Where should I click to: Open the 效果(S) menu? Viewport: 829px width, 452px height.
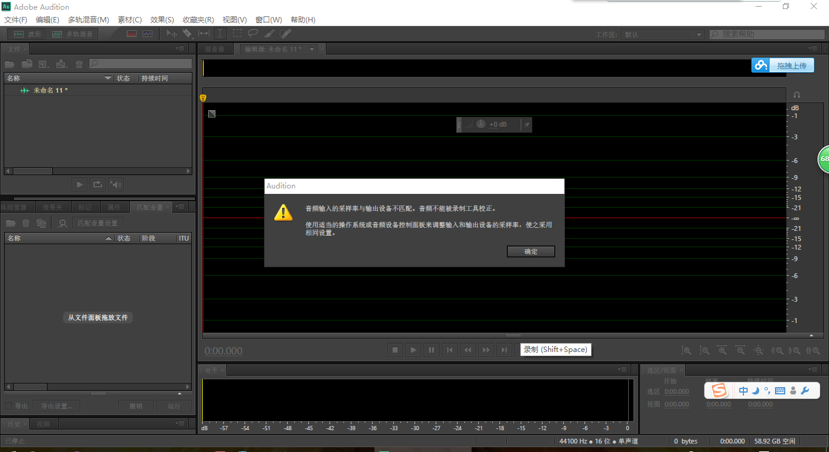tap(162, 20)
